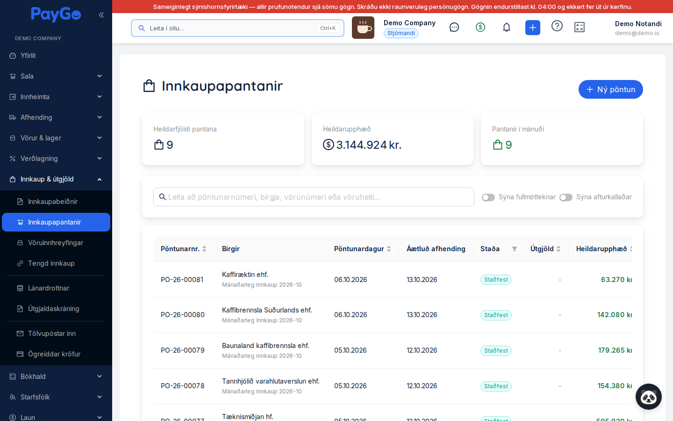Open Lánardrottnar submenu item

[x=56, y=288]
